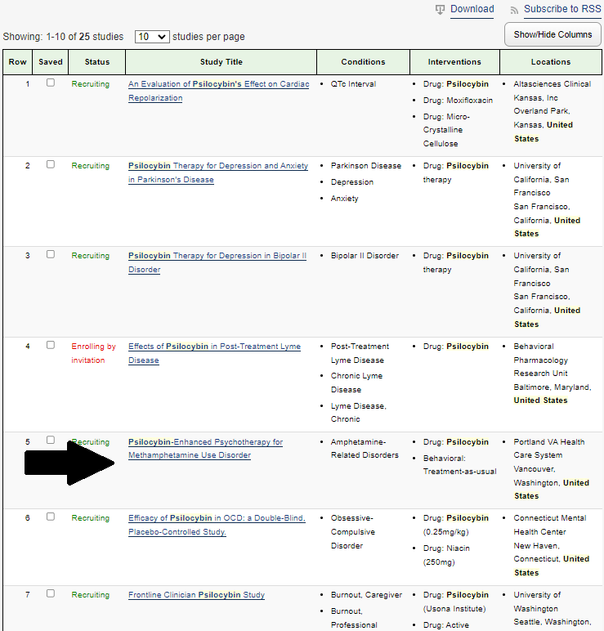The height and width of the screenshot is (631, 604).
Task: Click the Study Title column header
Action: pos(221,62)
